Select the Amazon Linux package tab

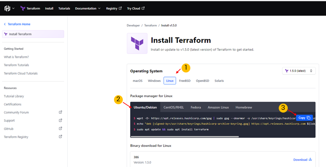point(218,107)
